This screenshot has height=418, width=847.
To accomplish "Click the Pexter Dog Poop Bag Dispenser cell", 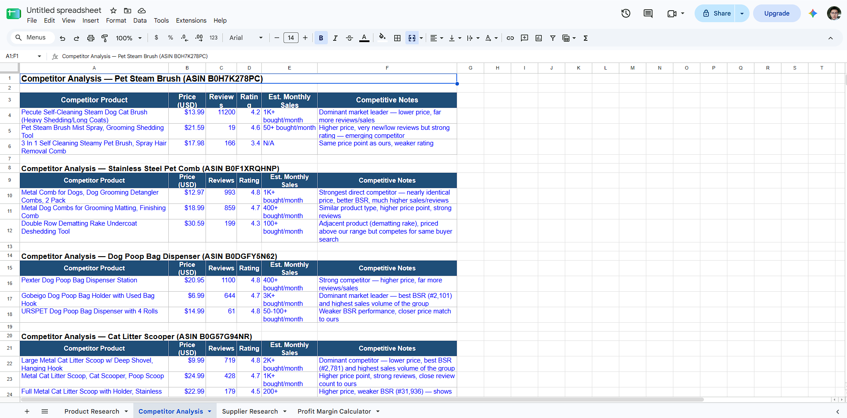I will 94,284.
